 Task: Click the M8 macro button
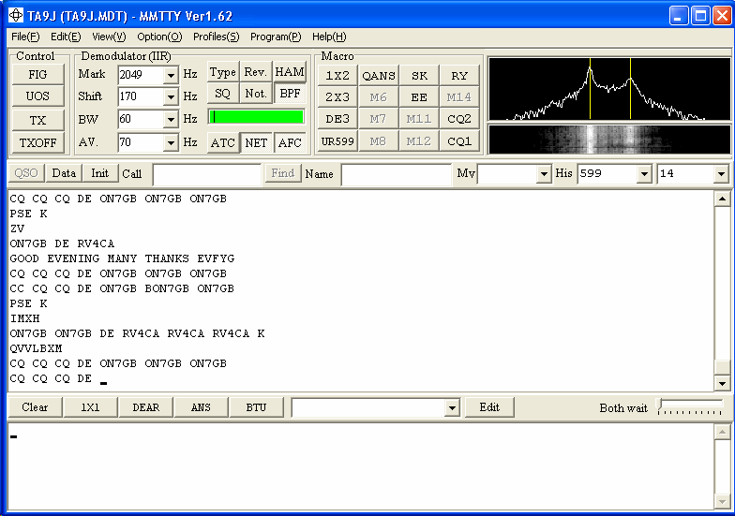[379, 140]
